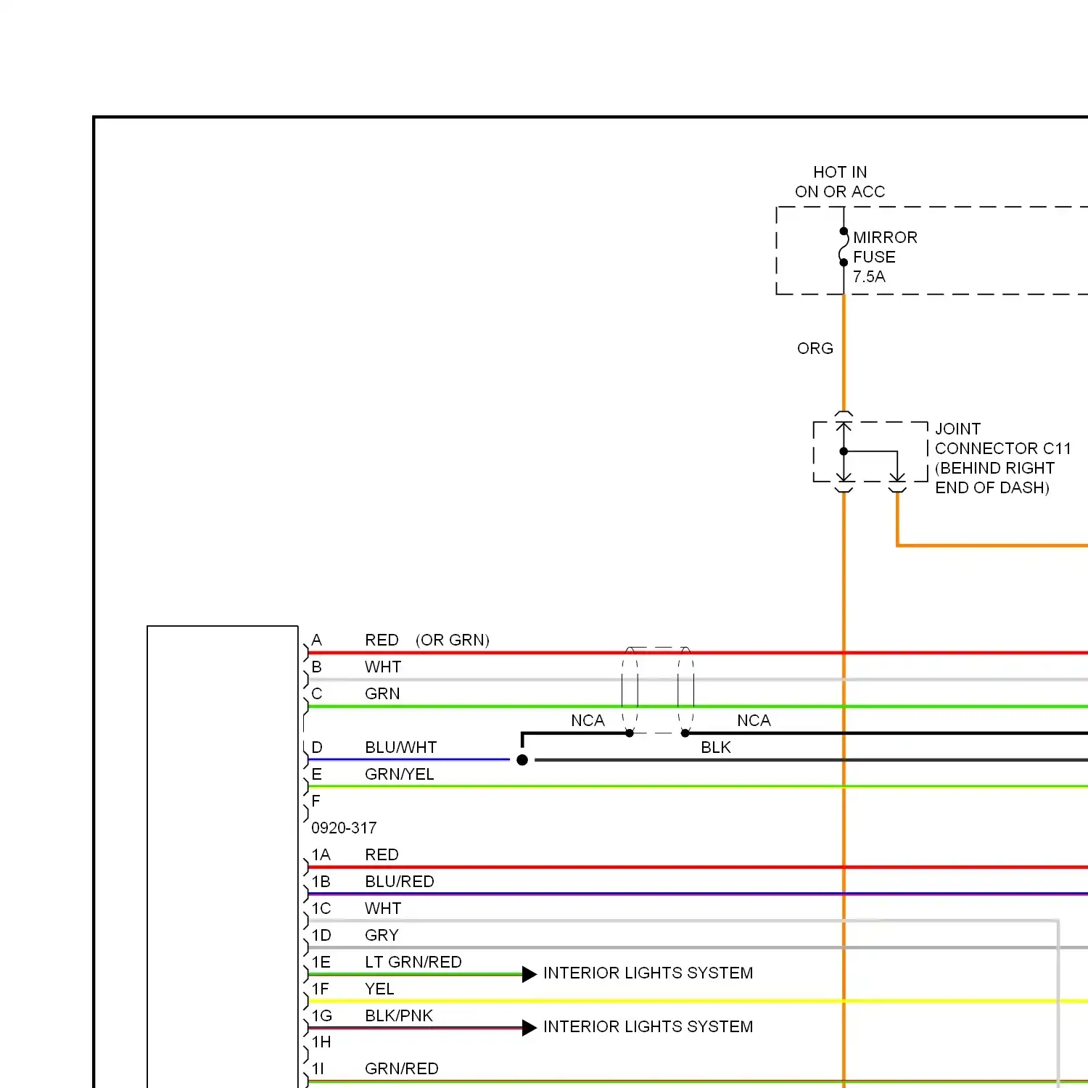Click the BLU/WHT wire label
Image resolution: width=1088 pixels, height=1088 pixels.
pyautogui.click(x=400, y=748)
